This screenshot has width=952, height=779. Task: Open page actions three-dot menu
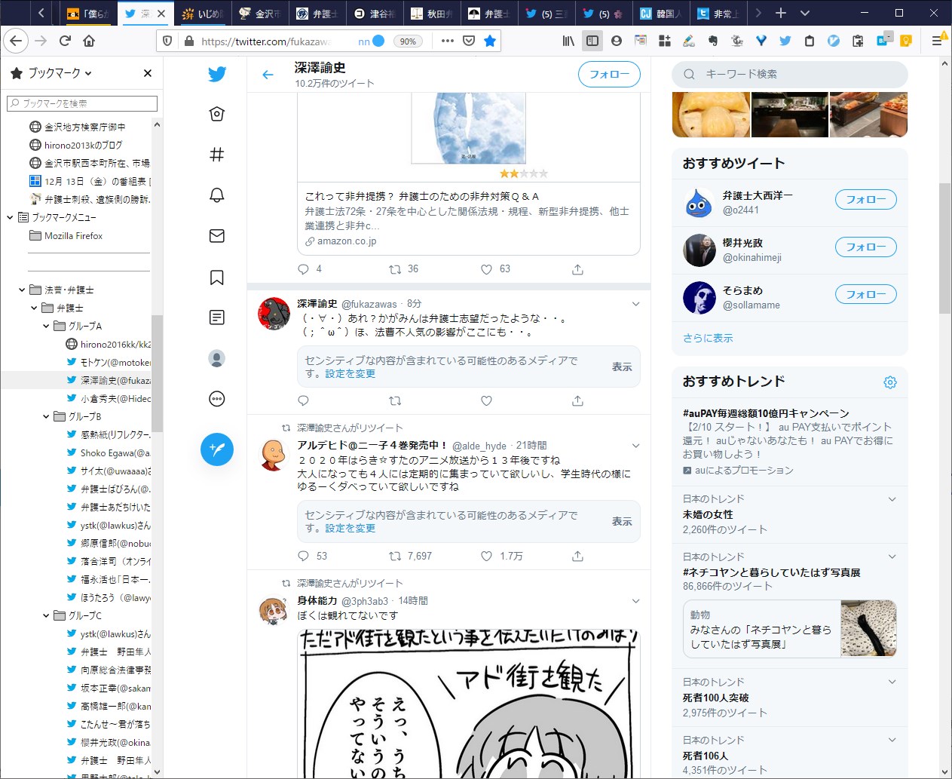(448, 41)
